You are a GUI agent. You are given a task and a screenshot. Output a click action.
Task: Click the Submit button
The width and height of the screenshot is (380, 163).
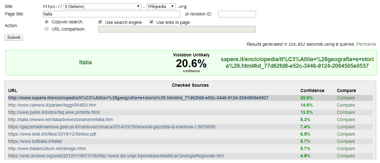point(14,37)
